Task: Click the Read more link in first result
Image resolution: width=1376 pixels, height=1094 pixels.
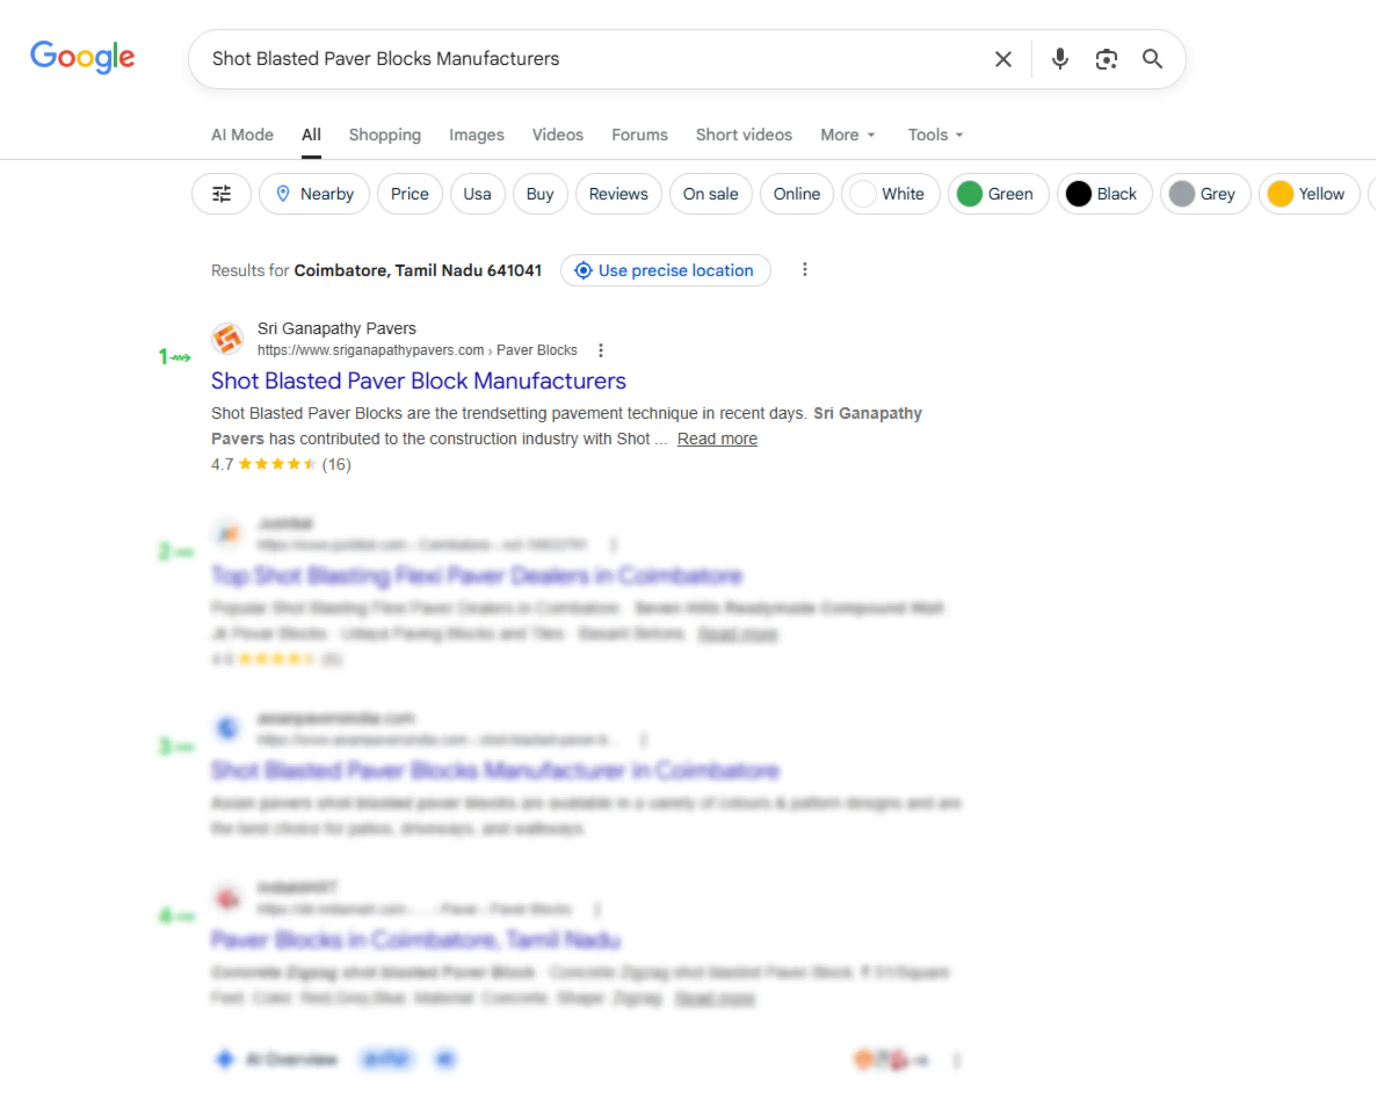Action: (x=717, y=438)
